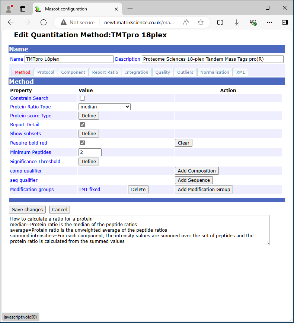Screen dimensions: 294x323
Task: Click the Minimum Peptides property link
Action: pyautogui.click(x=31, y=152)
